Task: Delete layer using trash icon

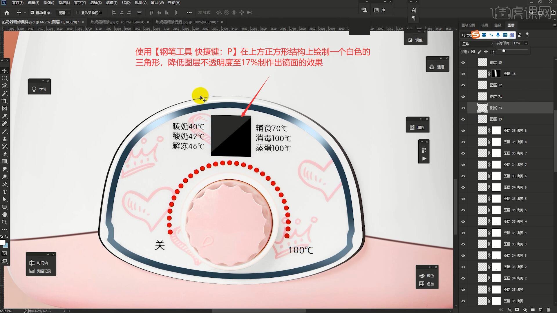Action: coord(548,310)
